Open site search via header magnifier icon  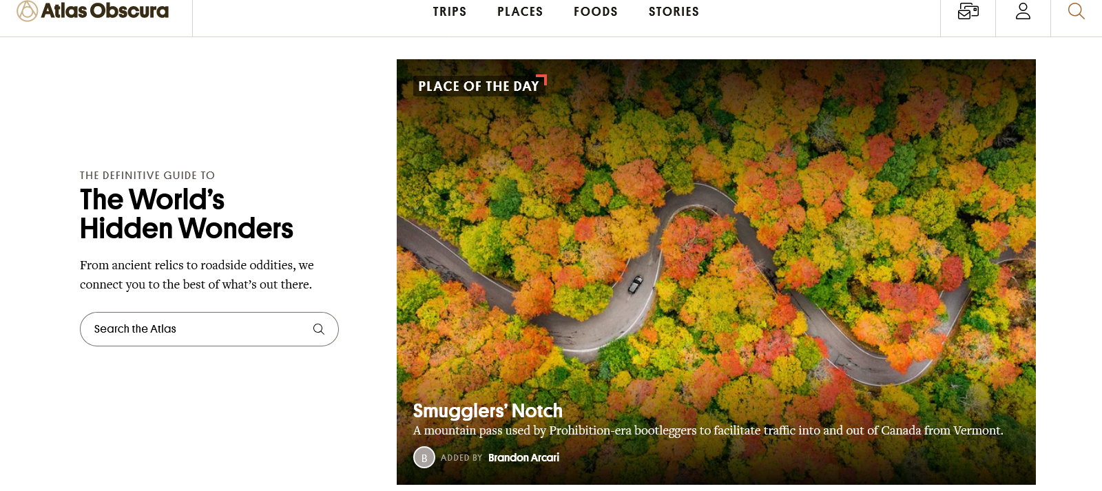pyautogui.click(x=1076, y=12)
